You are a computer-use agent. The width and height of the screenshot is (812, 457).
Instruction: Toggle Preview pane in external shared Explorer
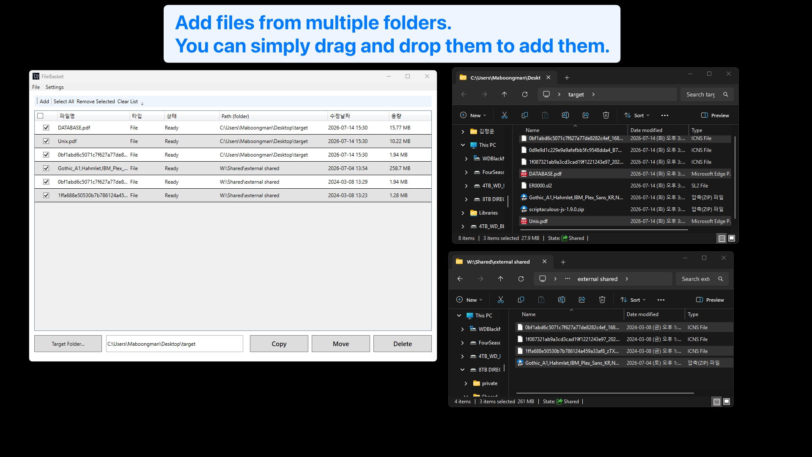(x=710, y=300)
